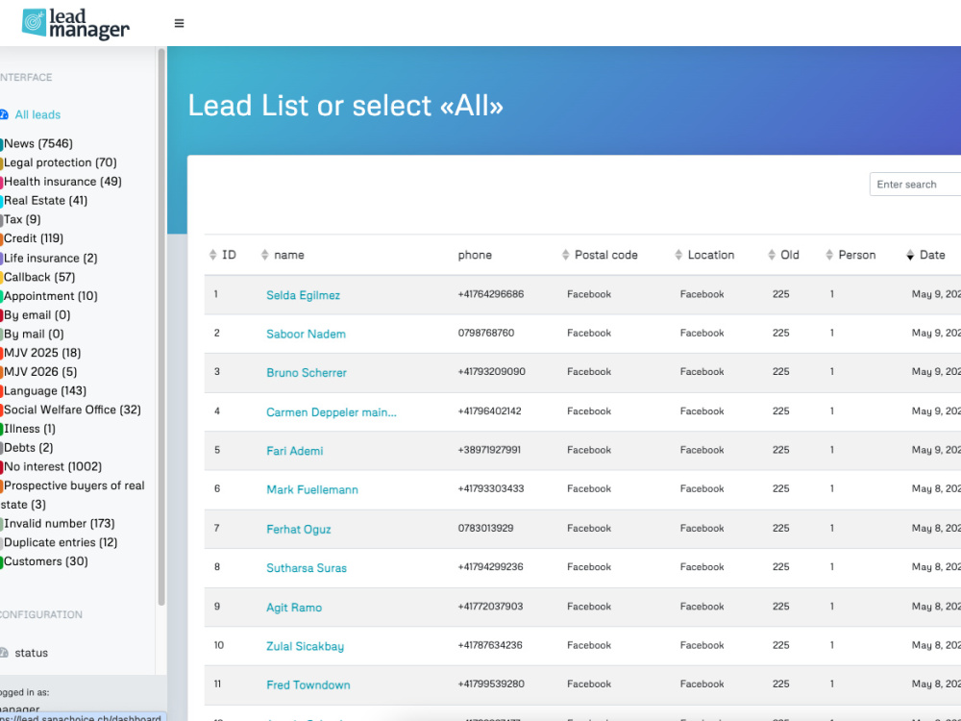
Task: Sort table by Date column
Action: click(925, 255)
